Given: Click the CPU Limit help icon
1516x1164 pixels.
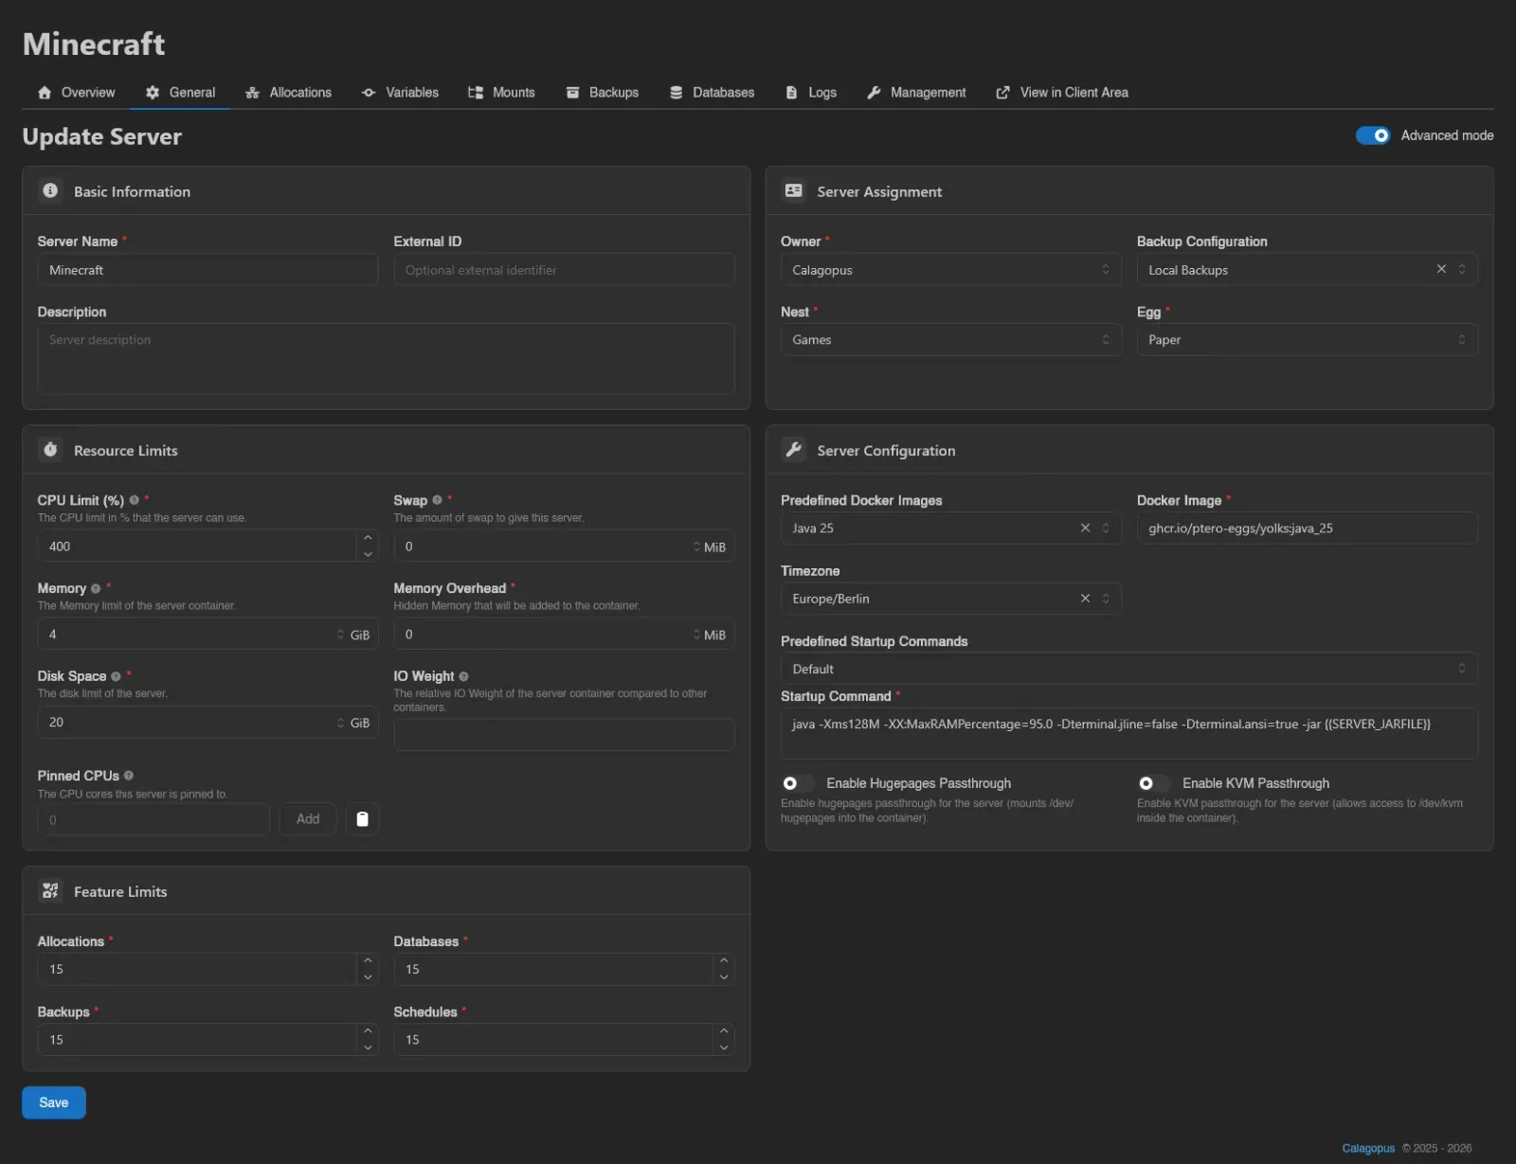Looking at the screenshot, I should 135,500.
